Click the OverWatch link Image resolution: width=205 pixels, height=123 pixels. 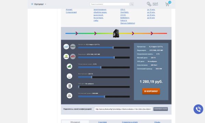coord(124,12)
